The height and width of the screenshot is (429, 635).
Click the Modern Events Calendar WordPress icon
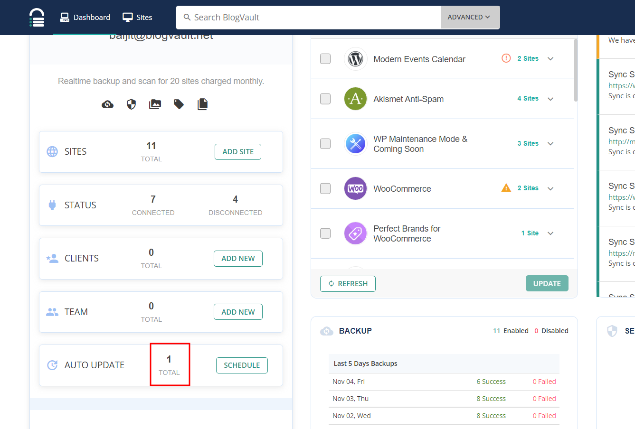pyautogui.click(x=356, y=59)
